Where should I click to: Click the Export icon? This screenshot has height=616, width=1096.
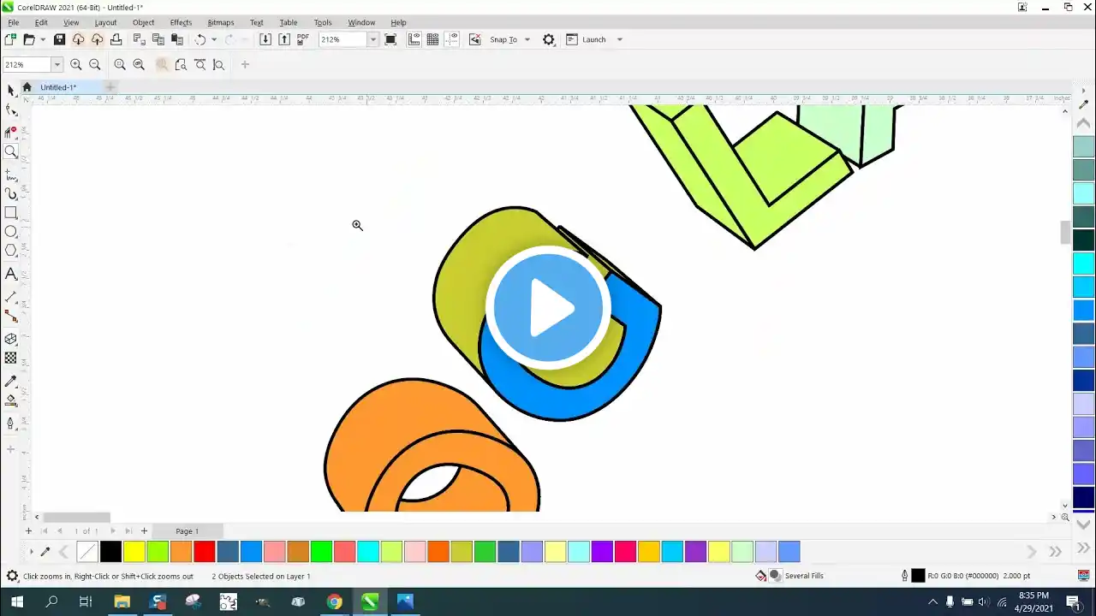click(x=284, y=39)
